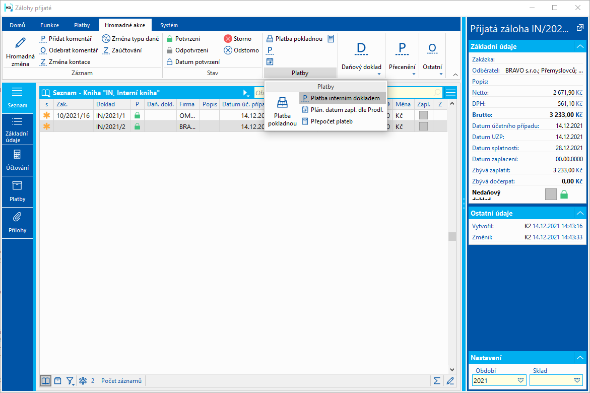Click book view icon in status bar
This screenshot has width=590, height=393.
tap(45, 381)
